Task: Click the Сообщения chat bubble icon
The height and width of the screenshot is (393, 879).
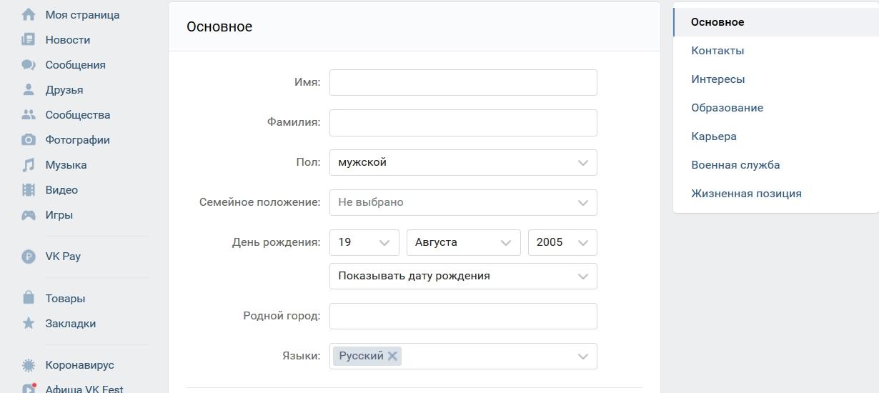Action: 29,64
